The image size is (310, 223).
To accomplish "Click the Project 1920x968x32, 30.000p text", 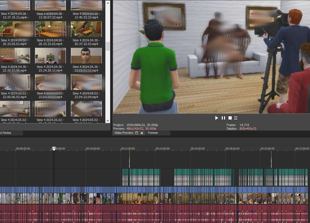I will coord(136,125).
